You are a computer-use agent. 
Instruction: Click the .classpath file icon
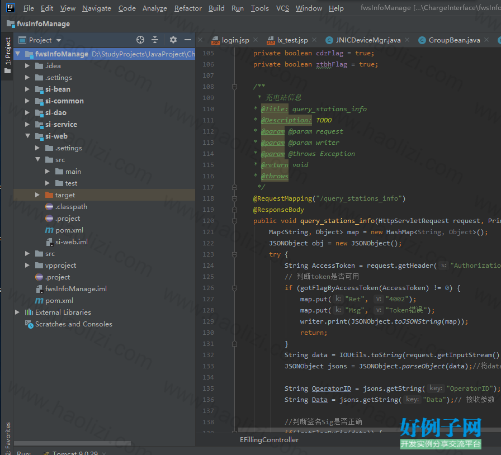pos(49,207)
